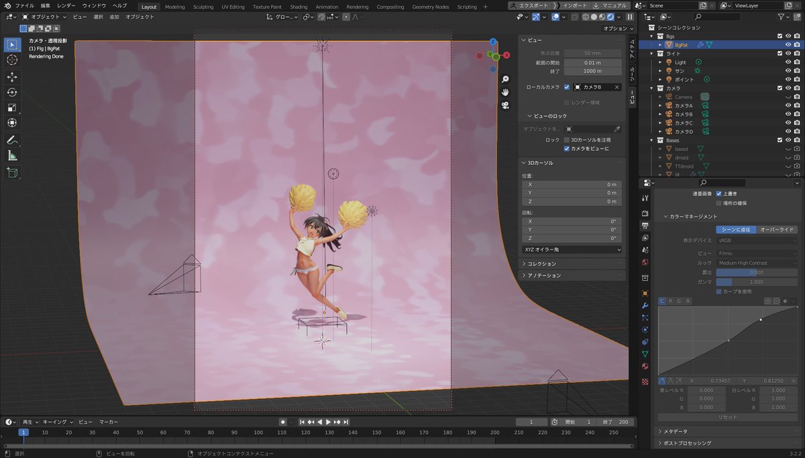Screen dimensions: 805x458
Task: Enable the Placeholders (場所の確保) checkbox
Action: [719, 203]
